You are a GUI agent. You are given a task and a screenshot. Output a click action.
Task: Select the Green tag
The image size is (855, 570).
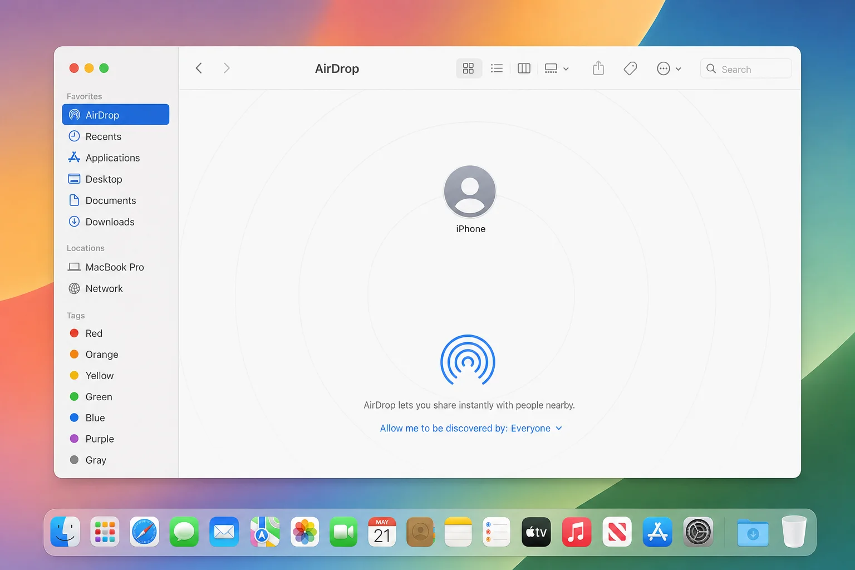pos(116,397)
